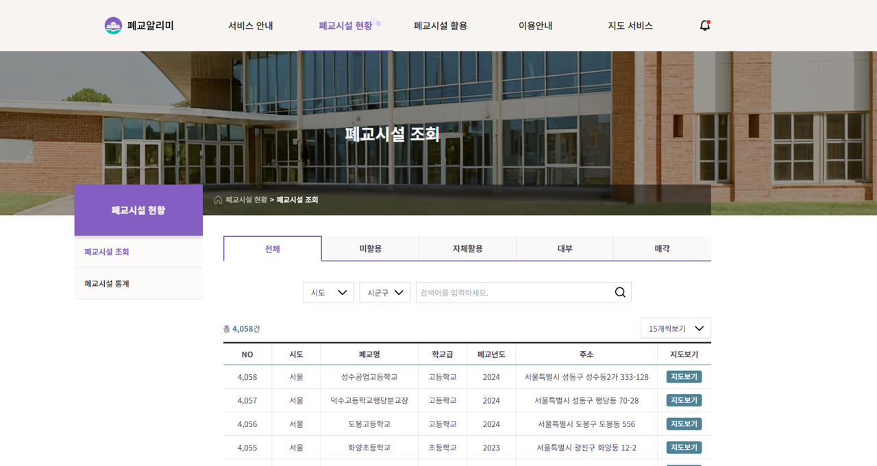Select the 자체활용 tab

pyautogui.click(x=467, y=248)
